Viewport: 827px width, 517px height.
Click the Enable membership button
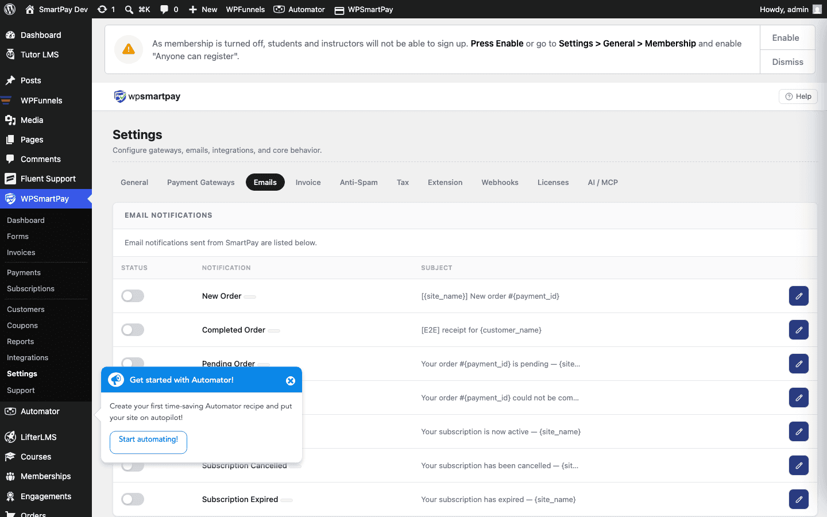pyautogui.click(x=787, y=37)
